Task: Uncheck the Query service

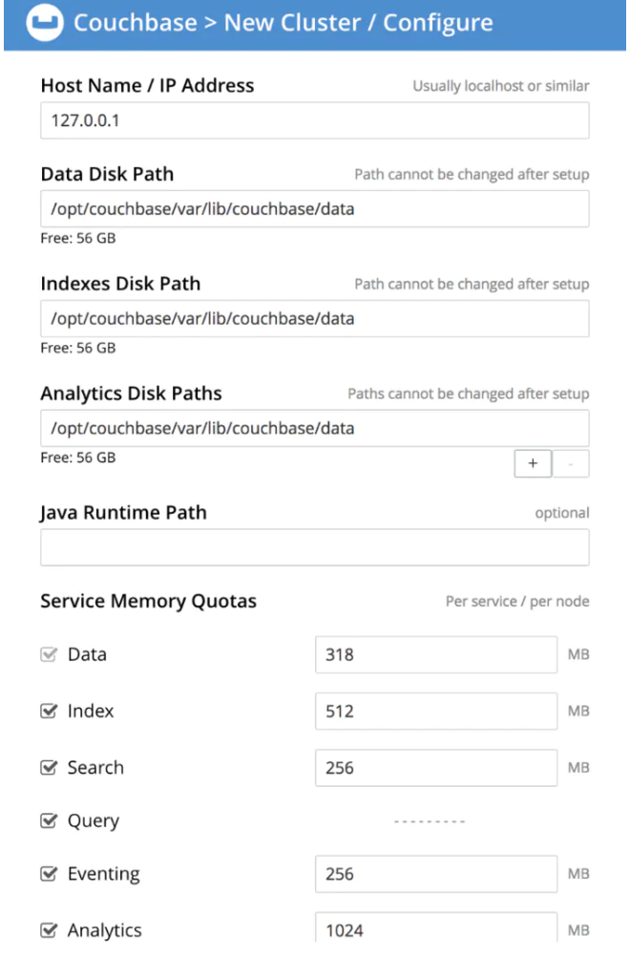Action: click(49, 820)
